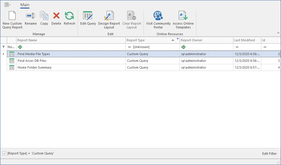This screenshot has width=281, height=165.
Task: Disable the Report Type filter checkbox
Action: coord(4,153)
